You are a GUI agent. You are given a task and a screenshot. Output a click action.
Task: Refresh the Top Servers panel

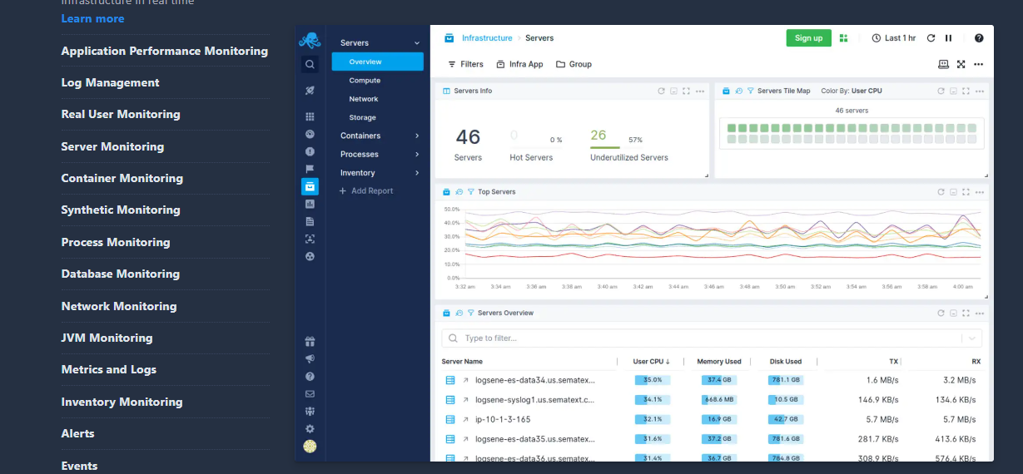(x=941, y=192)
